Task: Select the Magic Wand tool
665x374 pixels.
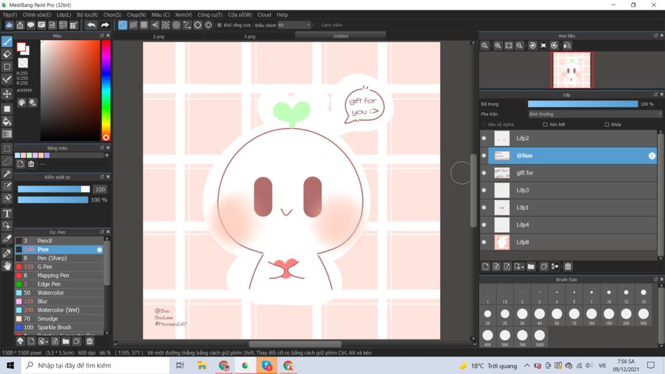Action: [x=7, y=174]
